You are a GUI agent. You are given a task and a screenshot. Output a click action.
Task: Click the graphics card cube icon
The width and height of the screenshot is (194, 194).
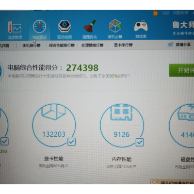(53, 112)
